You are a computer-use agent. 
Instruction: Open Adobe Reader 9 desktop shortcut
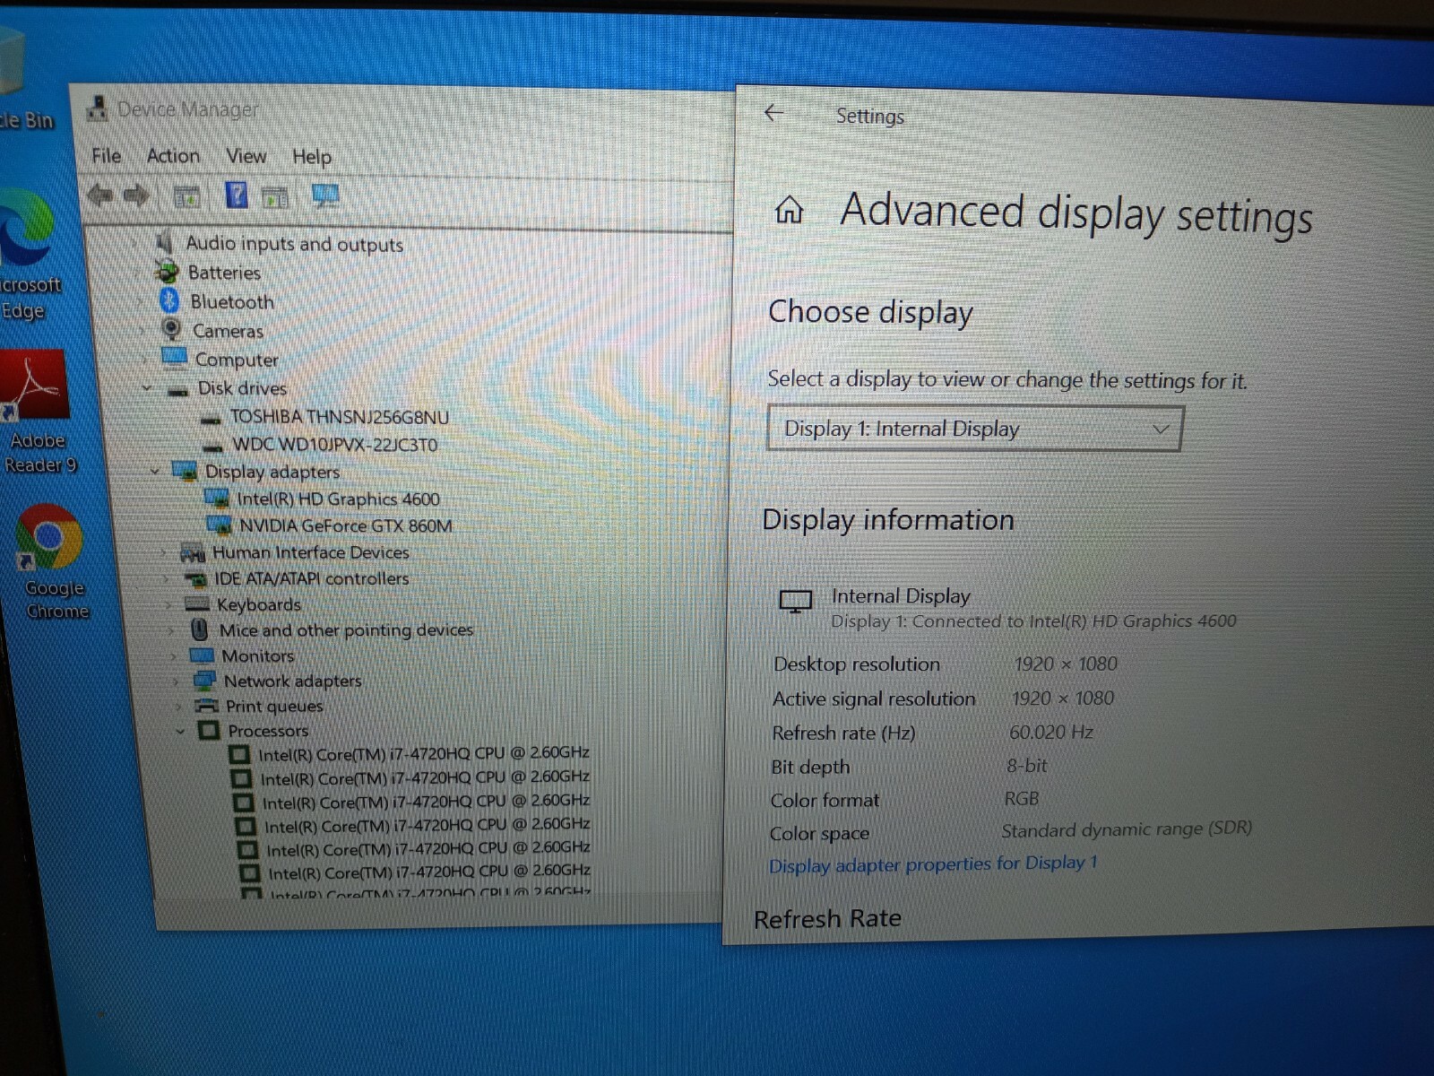[38, 412]
